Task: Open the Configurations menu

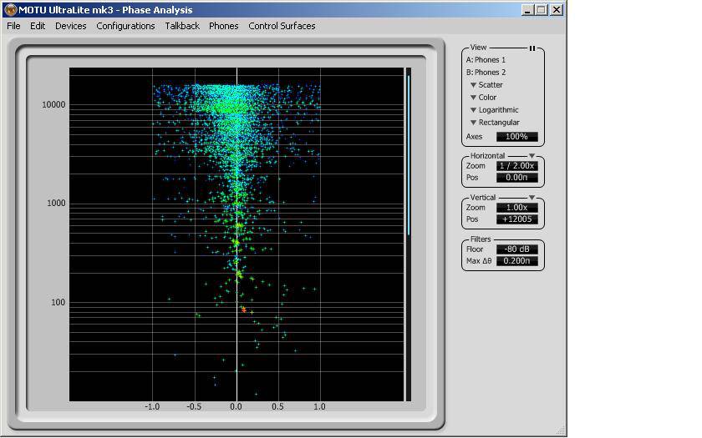Action: coord(125,26)
